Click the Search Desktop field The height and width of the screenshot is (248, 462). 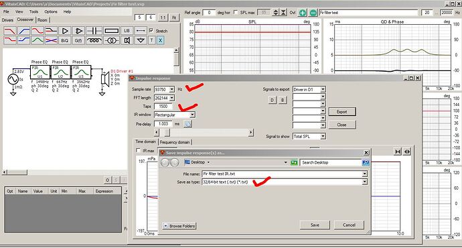331,162
